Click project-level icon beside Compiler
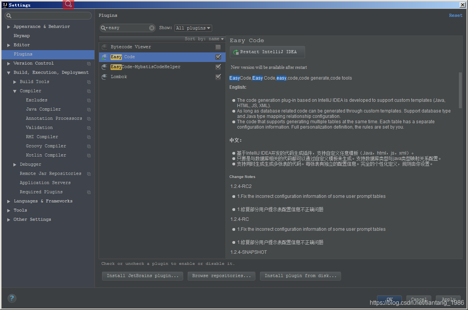 pos(89,91)
